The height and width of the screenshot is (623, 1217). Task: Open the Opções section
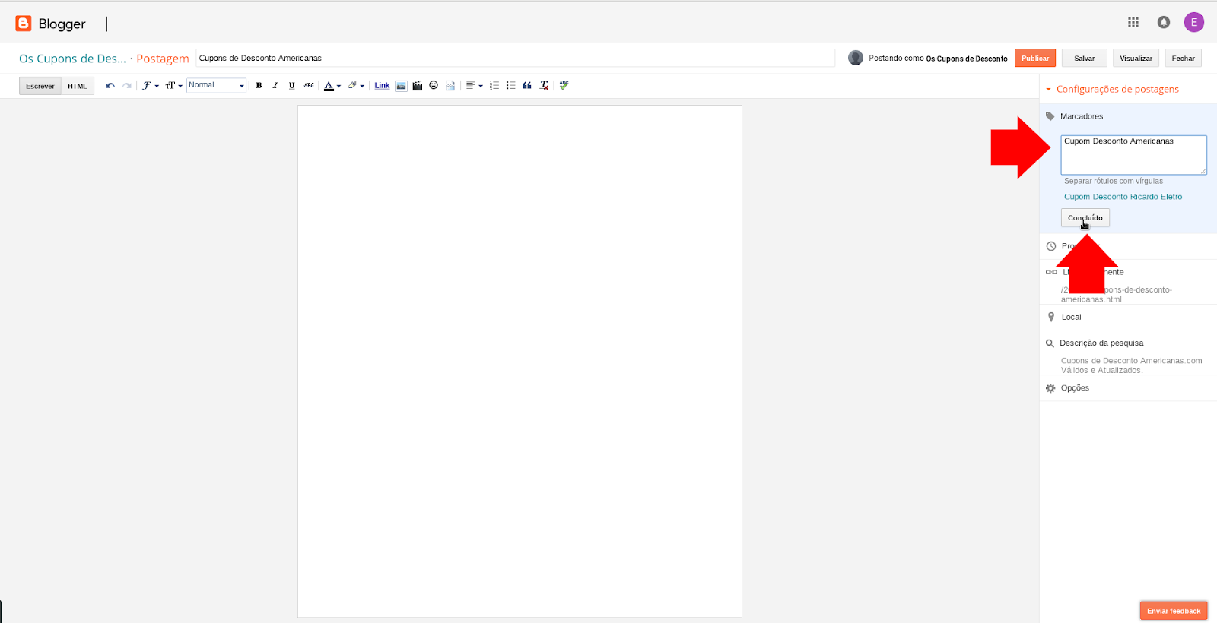click(1075, 388)
